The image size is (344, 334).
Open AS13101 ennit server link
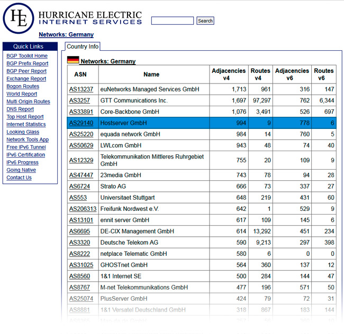click(x=81, y=220)
